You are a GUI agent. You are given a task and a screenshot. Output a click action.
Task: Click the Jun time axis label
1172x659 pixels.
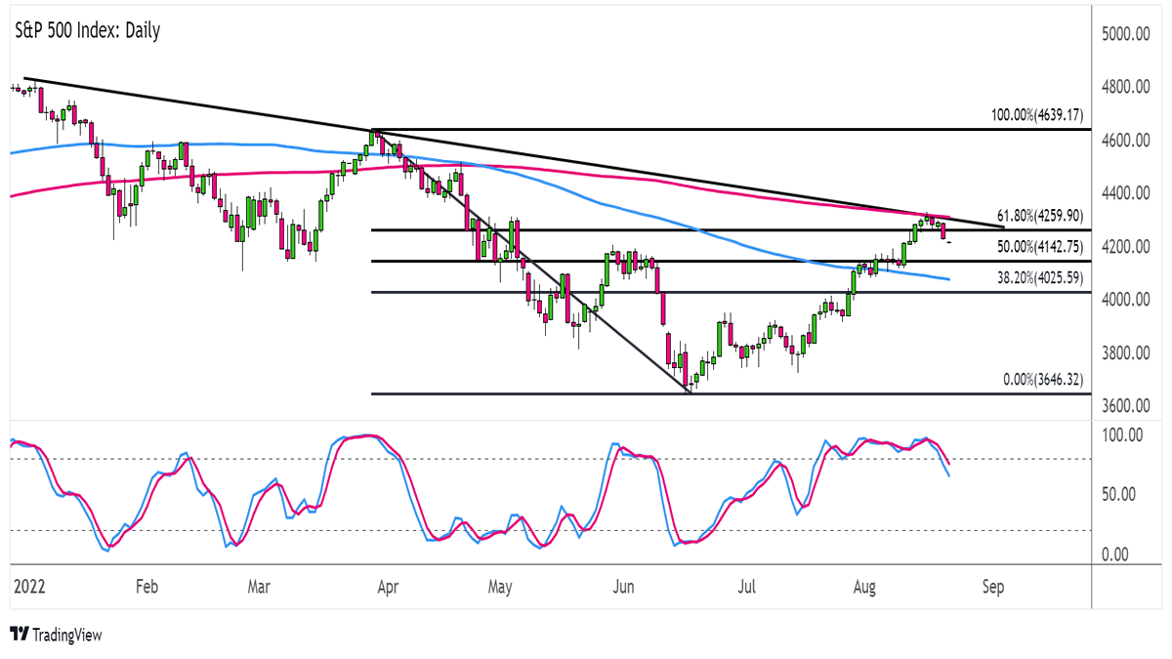tap(623, 588)
